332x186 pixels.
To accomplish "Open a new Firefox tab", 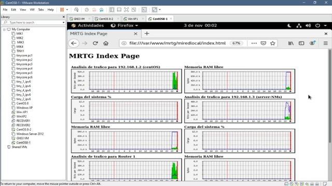I will (x=147, y=34).
